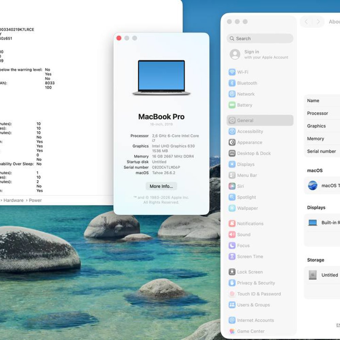Click Hardware in the path breadcrumb

point(13,200)
